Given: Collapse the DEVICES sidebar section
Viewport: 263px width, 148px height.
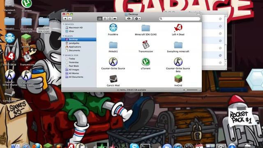Looking at the screenshot, I should coord(64,24).
